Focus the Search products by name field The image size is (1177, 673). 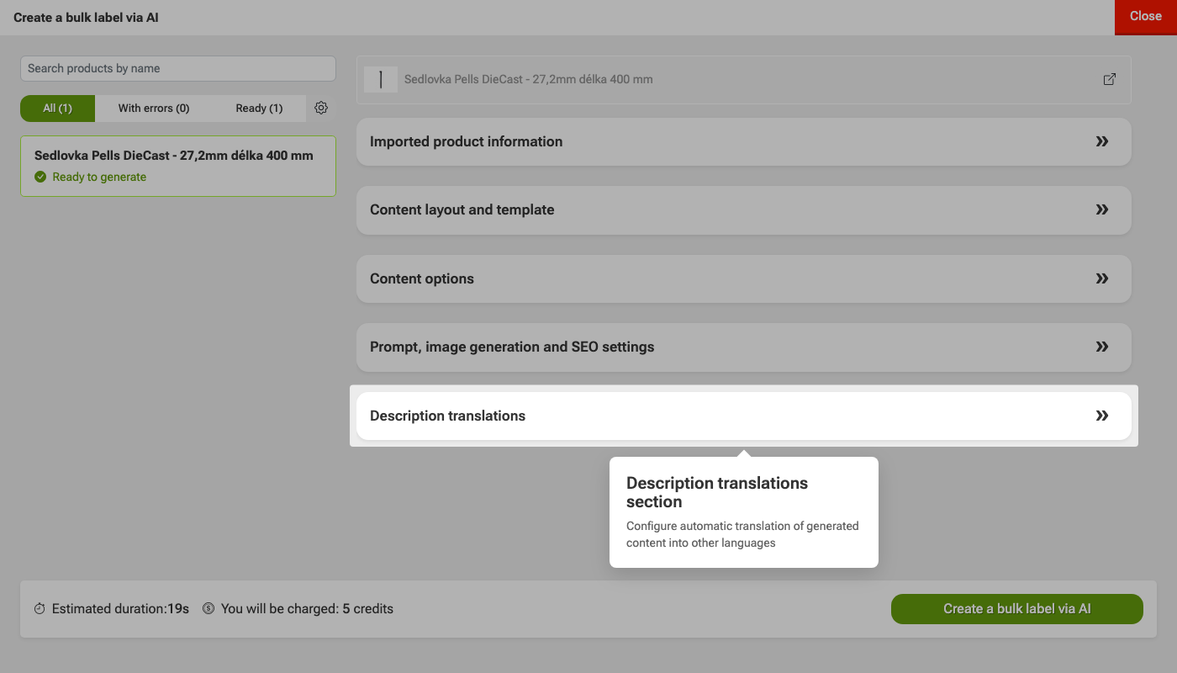pos(178,69)
